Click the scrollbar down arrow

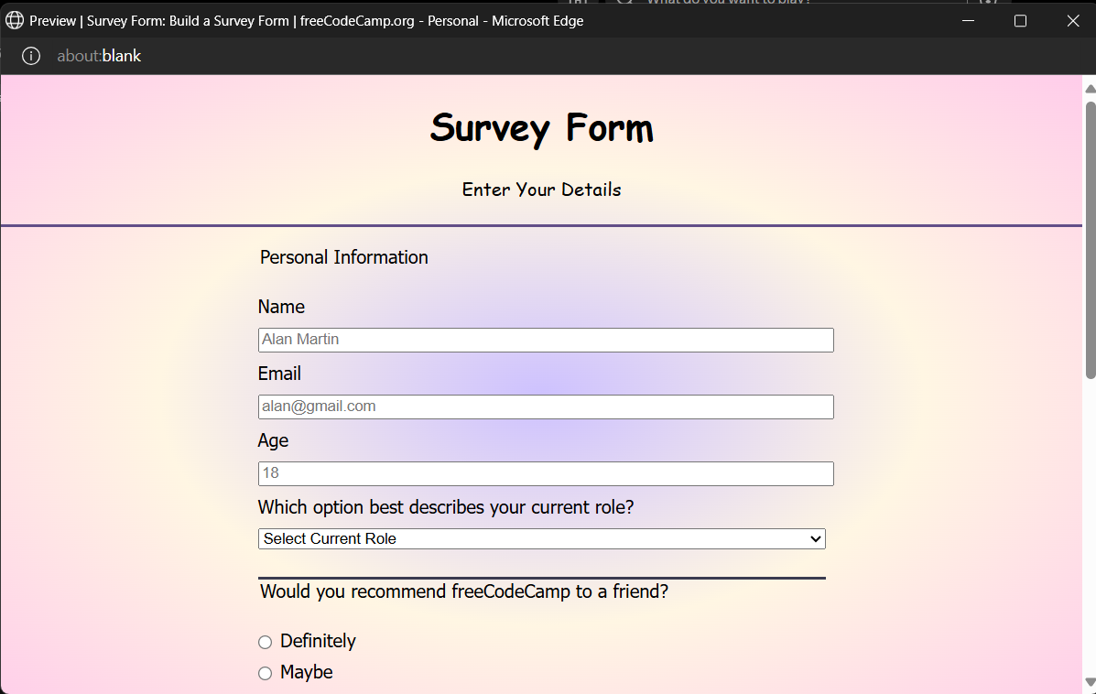point(1090,681)
